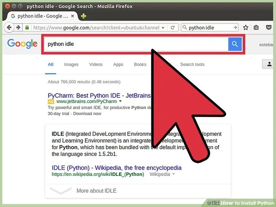Click the magnifier icon in Firefox search box
276x207 pixels.
click(x=185, y=27)
